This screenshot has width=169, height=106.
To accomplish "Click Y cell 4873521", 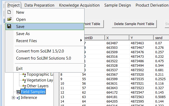I will click(x=141, y=84).
